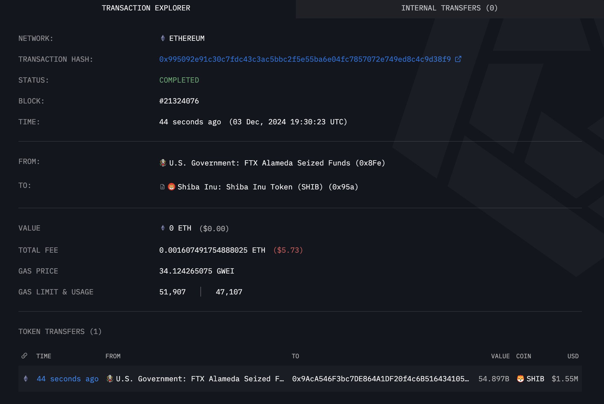Click truncated Alameda Seized sender in transfers table
The image size is (604, 404).
tap(200, 379)
